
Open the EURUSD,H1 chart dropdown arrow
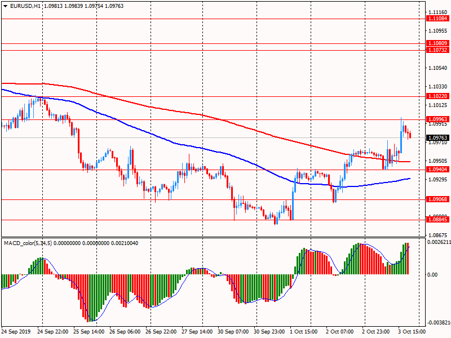coord(6,6)
